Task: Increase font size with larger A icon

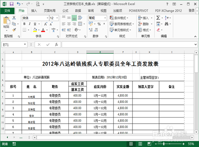Action: pos(46,24)
